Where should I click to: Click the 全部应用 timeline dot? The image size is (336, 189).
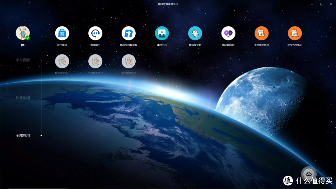coord(41,136)
